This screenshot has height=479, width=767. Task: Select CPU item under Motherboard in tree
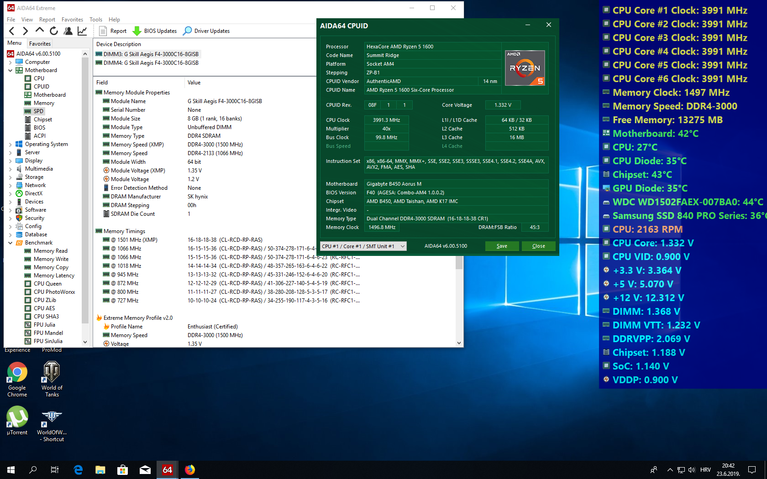39,78
